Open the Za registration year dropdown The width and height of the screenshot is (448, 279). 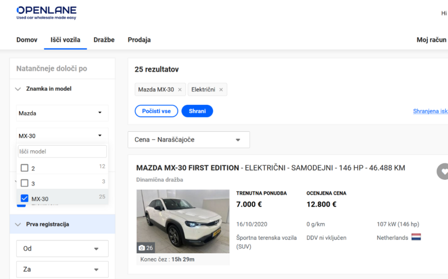tap(62, 269)
